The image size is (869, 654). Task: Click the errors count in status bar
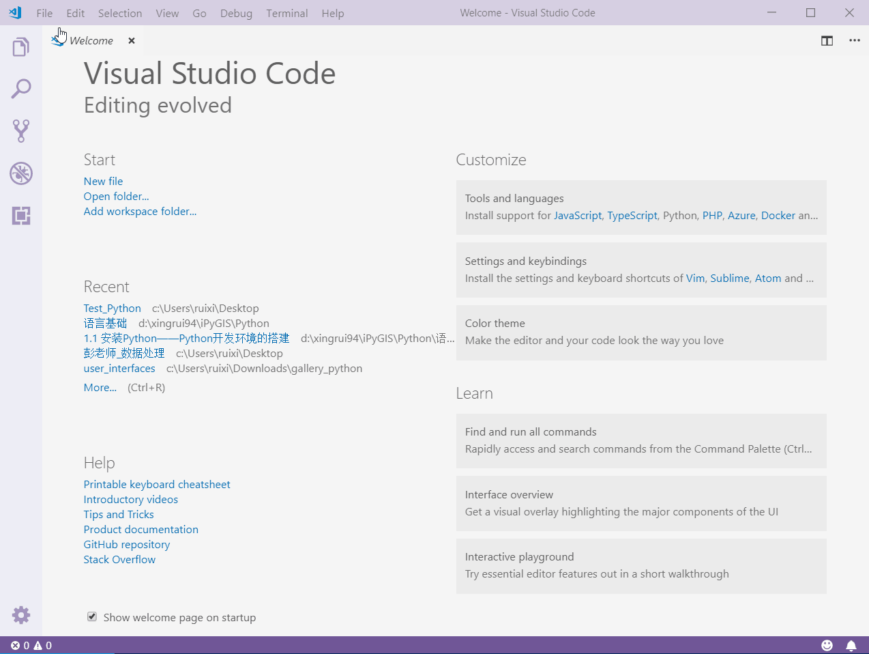(20, 646)
